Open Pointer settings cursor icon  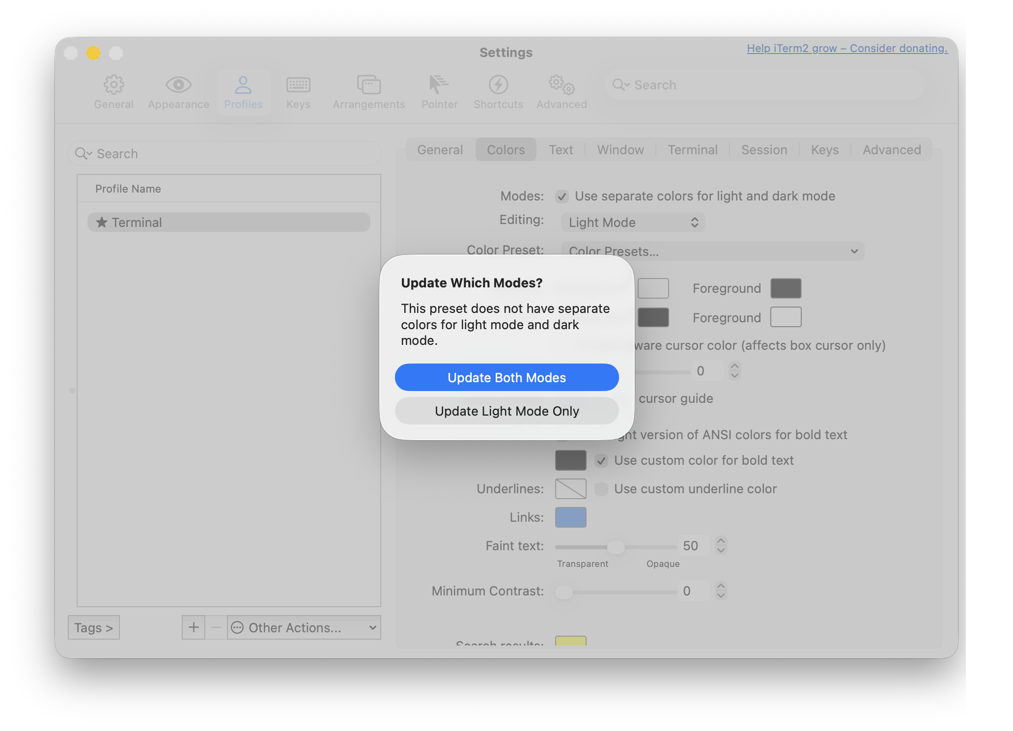[439, 85]
